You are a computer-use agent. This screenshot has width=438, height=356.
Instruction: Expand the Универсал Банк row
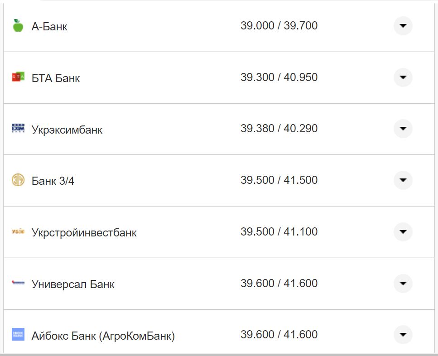tap(403, 284)
